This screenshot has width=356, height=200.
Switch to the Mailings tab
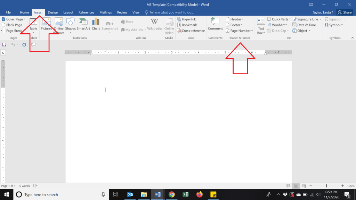pyautogui.click(x=106, y=12)
